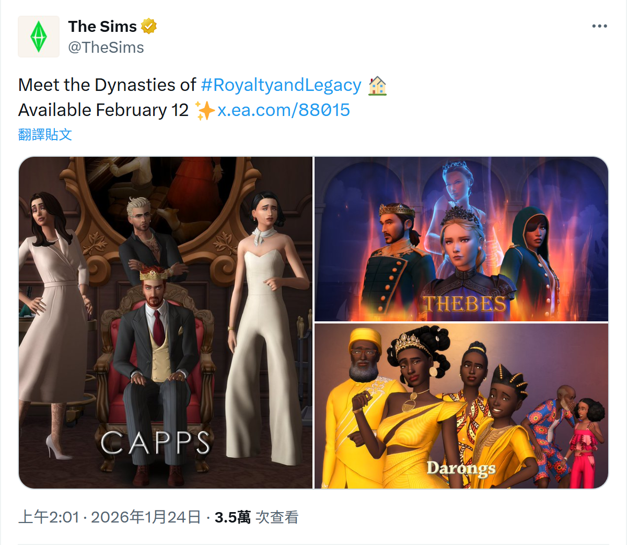Click the gold verified badge
627x545 pixels.
point(149,26)
